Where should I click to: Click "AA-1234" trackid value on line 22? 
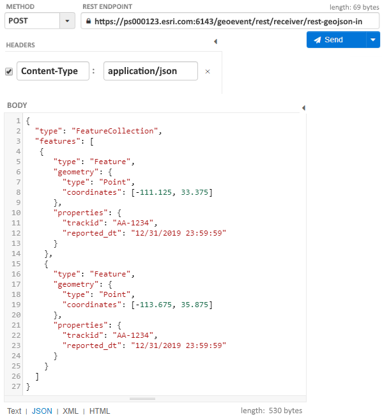click(133, 335)
